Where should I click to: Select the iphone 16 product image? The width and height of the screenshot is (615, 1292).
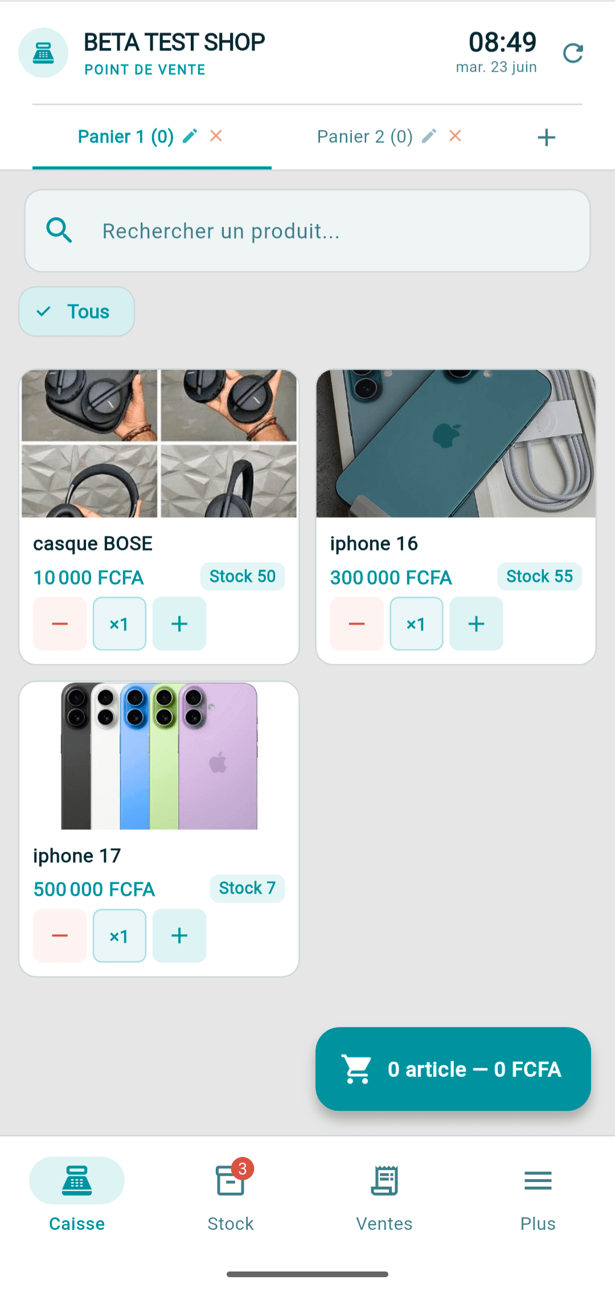tap(456, 443)
